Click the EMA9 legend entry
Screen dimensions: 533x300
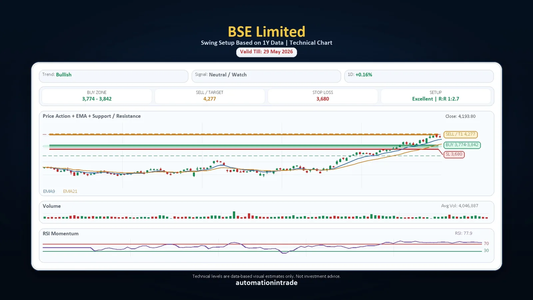(x=49, y=191)
